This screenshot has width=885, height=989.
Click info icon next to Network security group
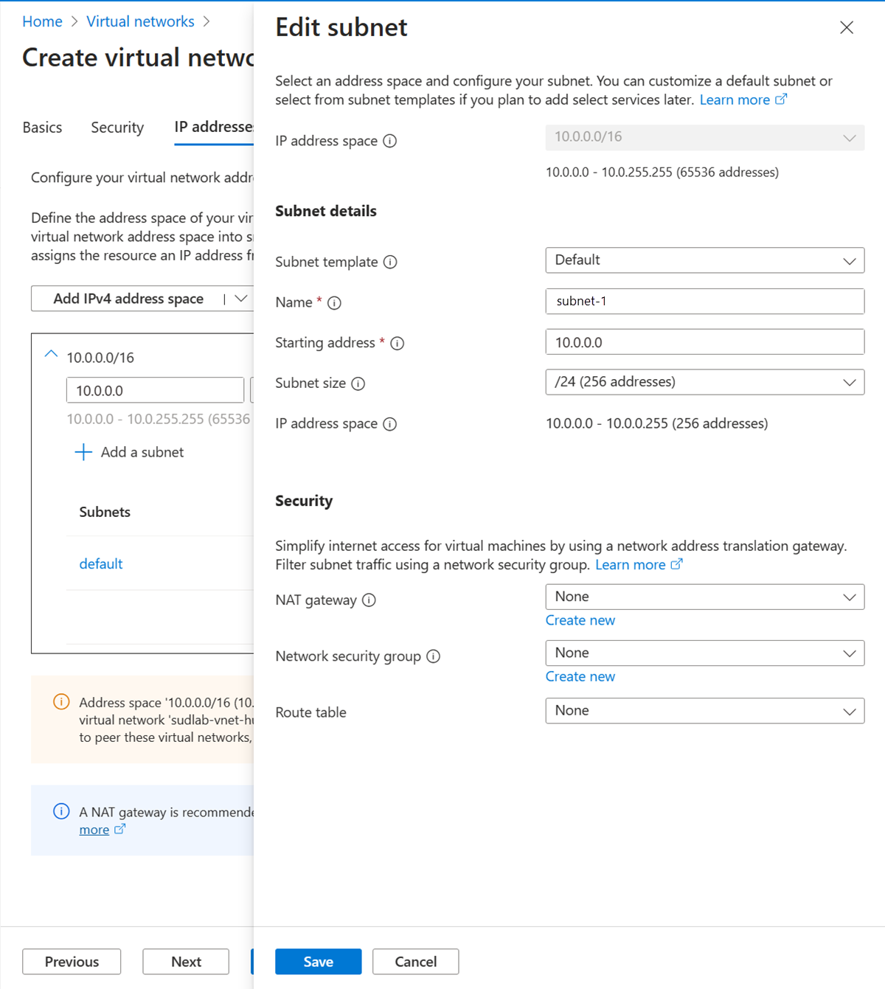click(433, 656)
